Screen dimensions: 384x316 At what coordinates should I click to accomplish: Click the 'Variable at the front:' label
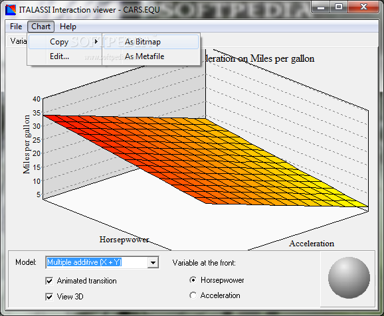coord(204,263)
